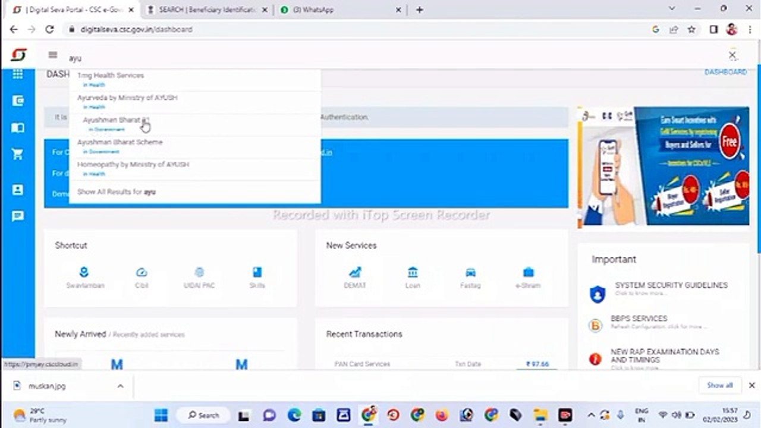
Task: Open the Swavlamban shortcut
Action: pos(84,278)
